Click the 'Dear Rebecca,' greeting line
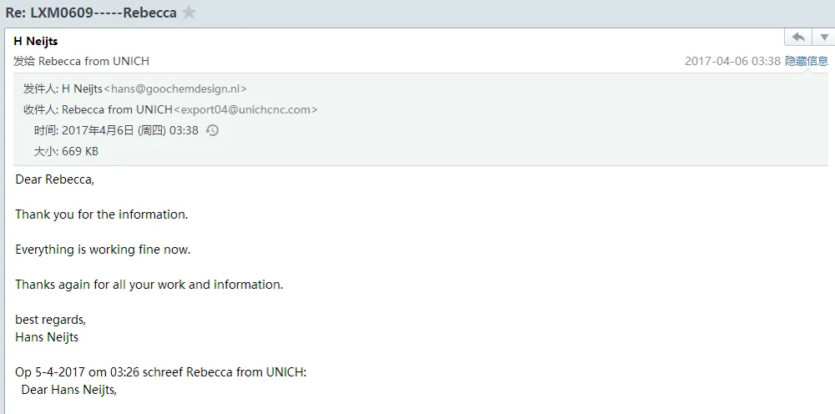 click(x=54, y=179)
